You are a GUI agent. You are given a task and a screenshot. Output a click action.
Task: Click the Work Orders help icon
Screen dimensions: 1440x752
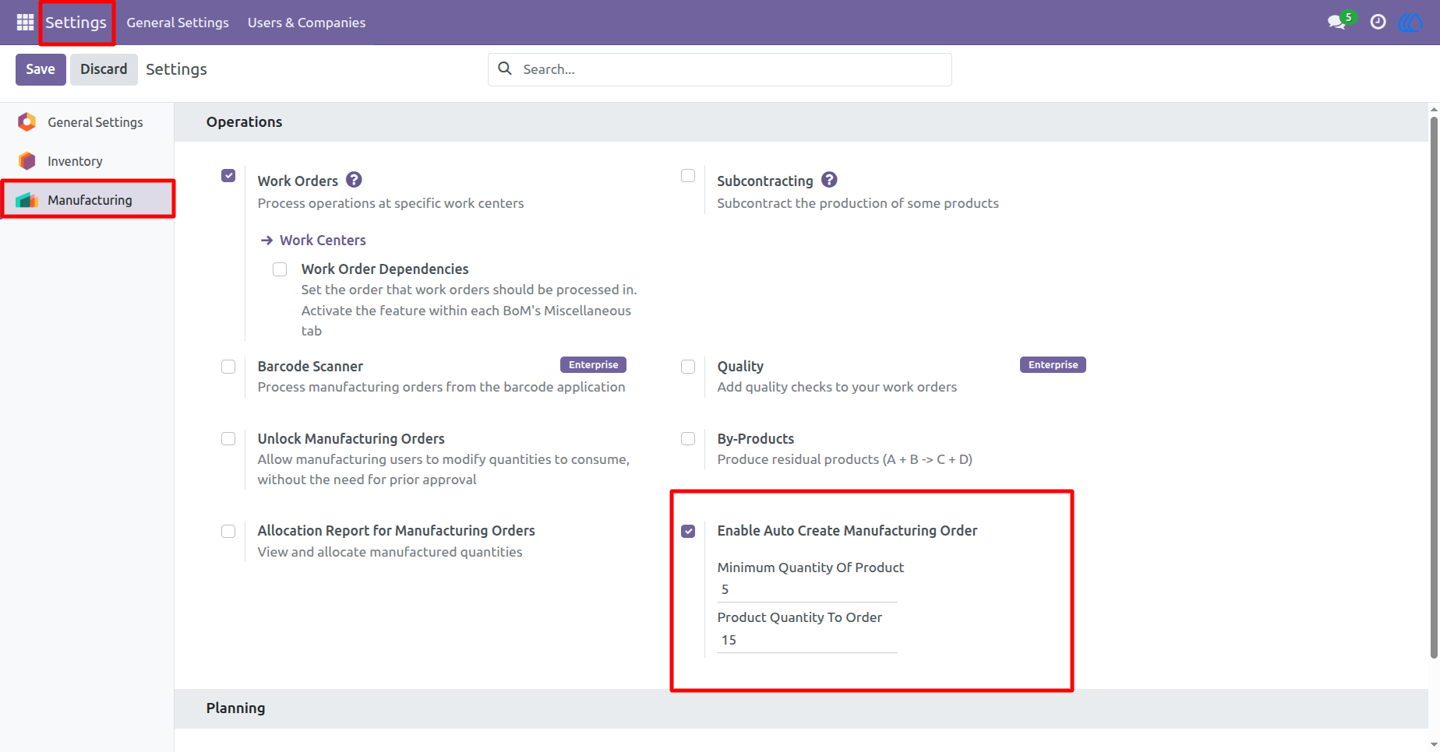coord(354,180)
